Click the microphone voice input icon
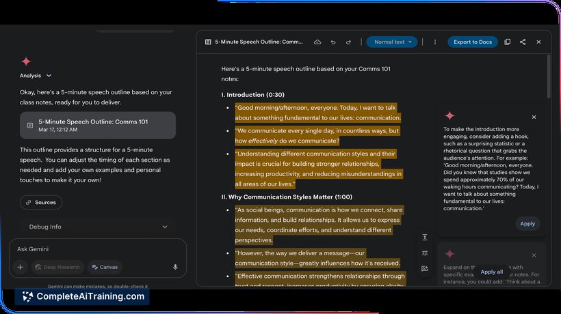Viewport: 561px width, 314px height. 175,267
